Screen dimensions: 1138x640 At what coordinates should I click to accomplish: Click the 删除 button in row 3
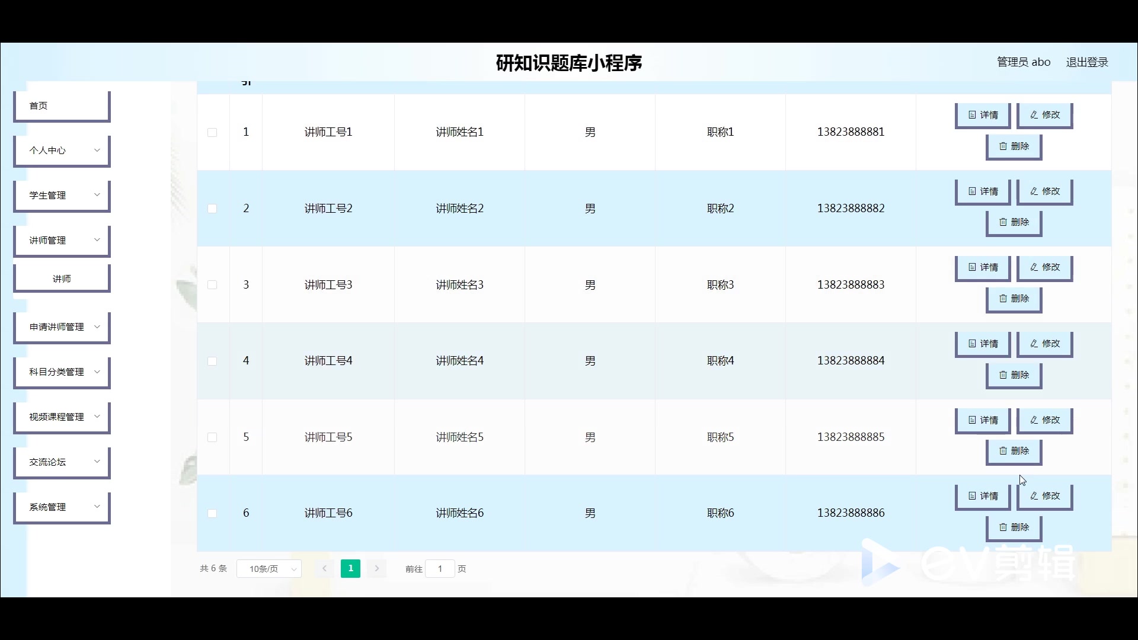[1014, 299]
